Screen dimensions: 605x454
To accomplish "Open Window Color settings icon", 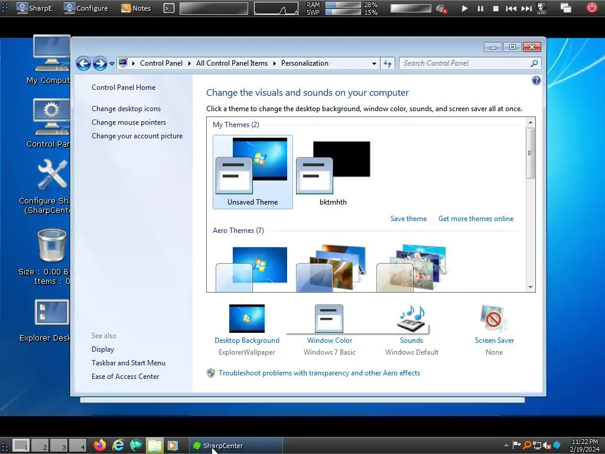I will click(329, 319).
